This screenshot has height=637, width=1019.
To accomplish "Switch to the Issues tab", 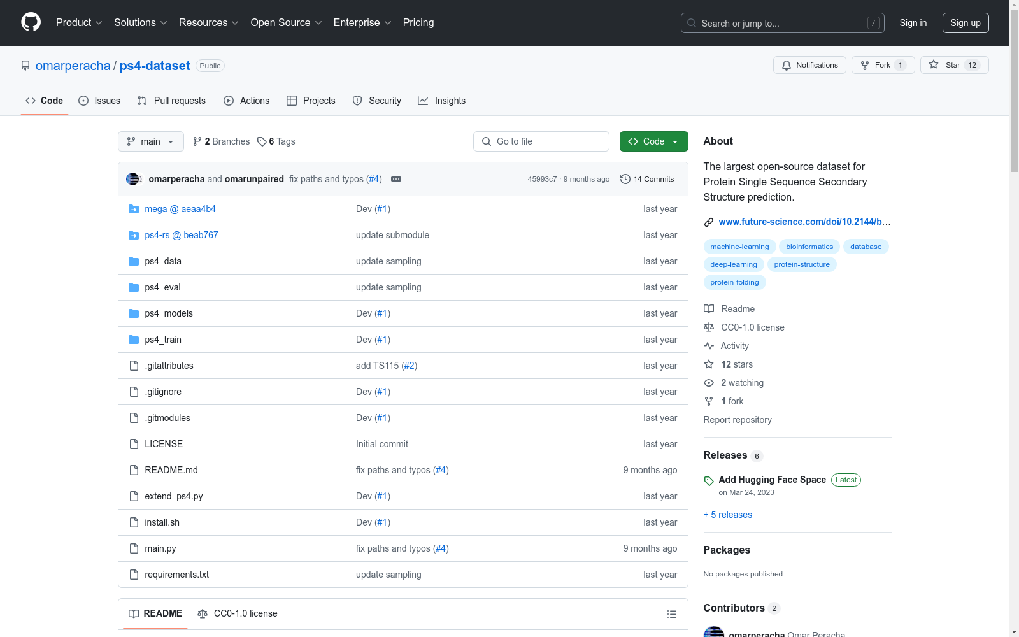I will (99, 101).
